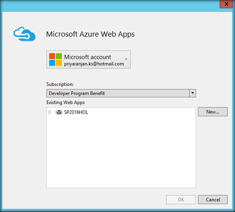Click New... to create a web app
This screenshot has height=212, width=235.
(x=213, y=112)
